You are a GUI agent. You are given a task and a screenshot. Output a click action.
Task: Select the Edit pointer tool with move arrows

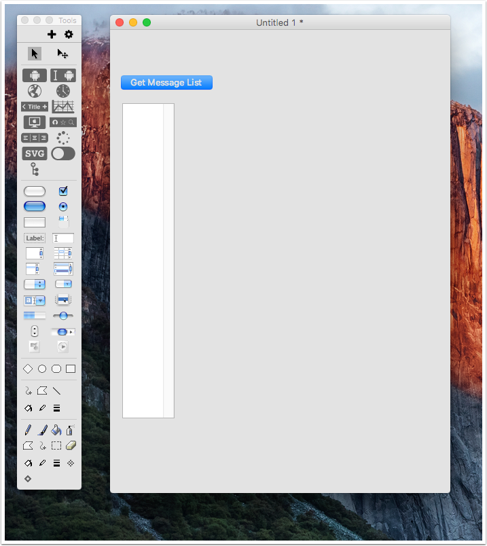tap(62, 54)
